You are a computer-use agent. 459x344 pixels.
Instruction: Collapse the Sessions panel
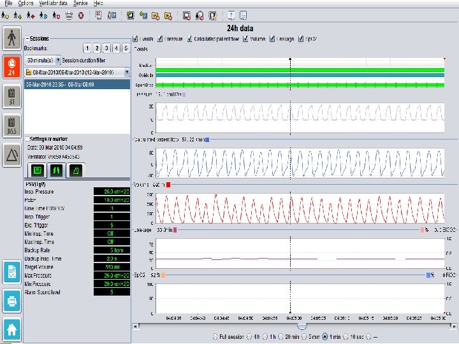click(27, 39)
